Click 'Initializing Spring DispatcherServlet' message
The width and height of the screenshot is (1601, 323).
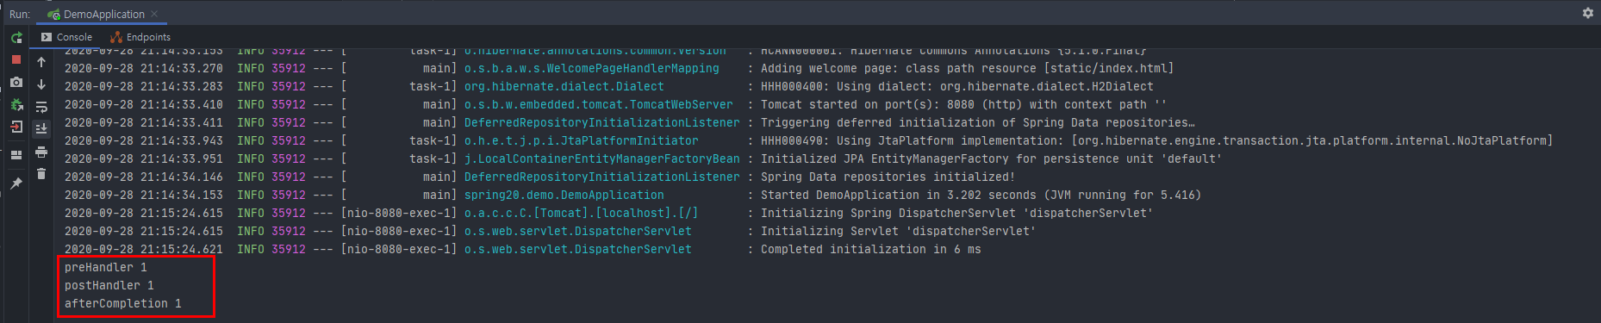click(956, 213)
